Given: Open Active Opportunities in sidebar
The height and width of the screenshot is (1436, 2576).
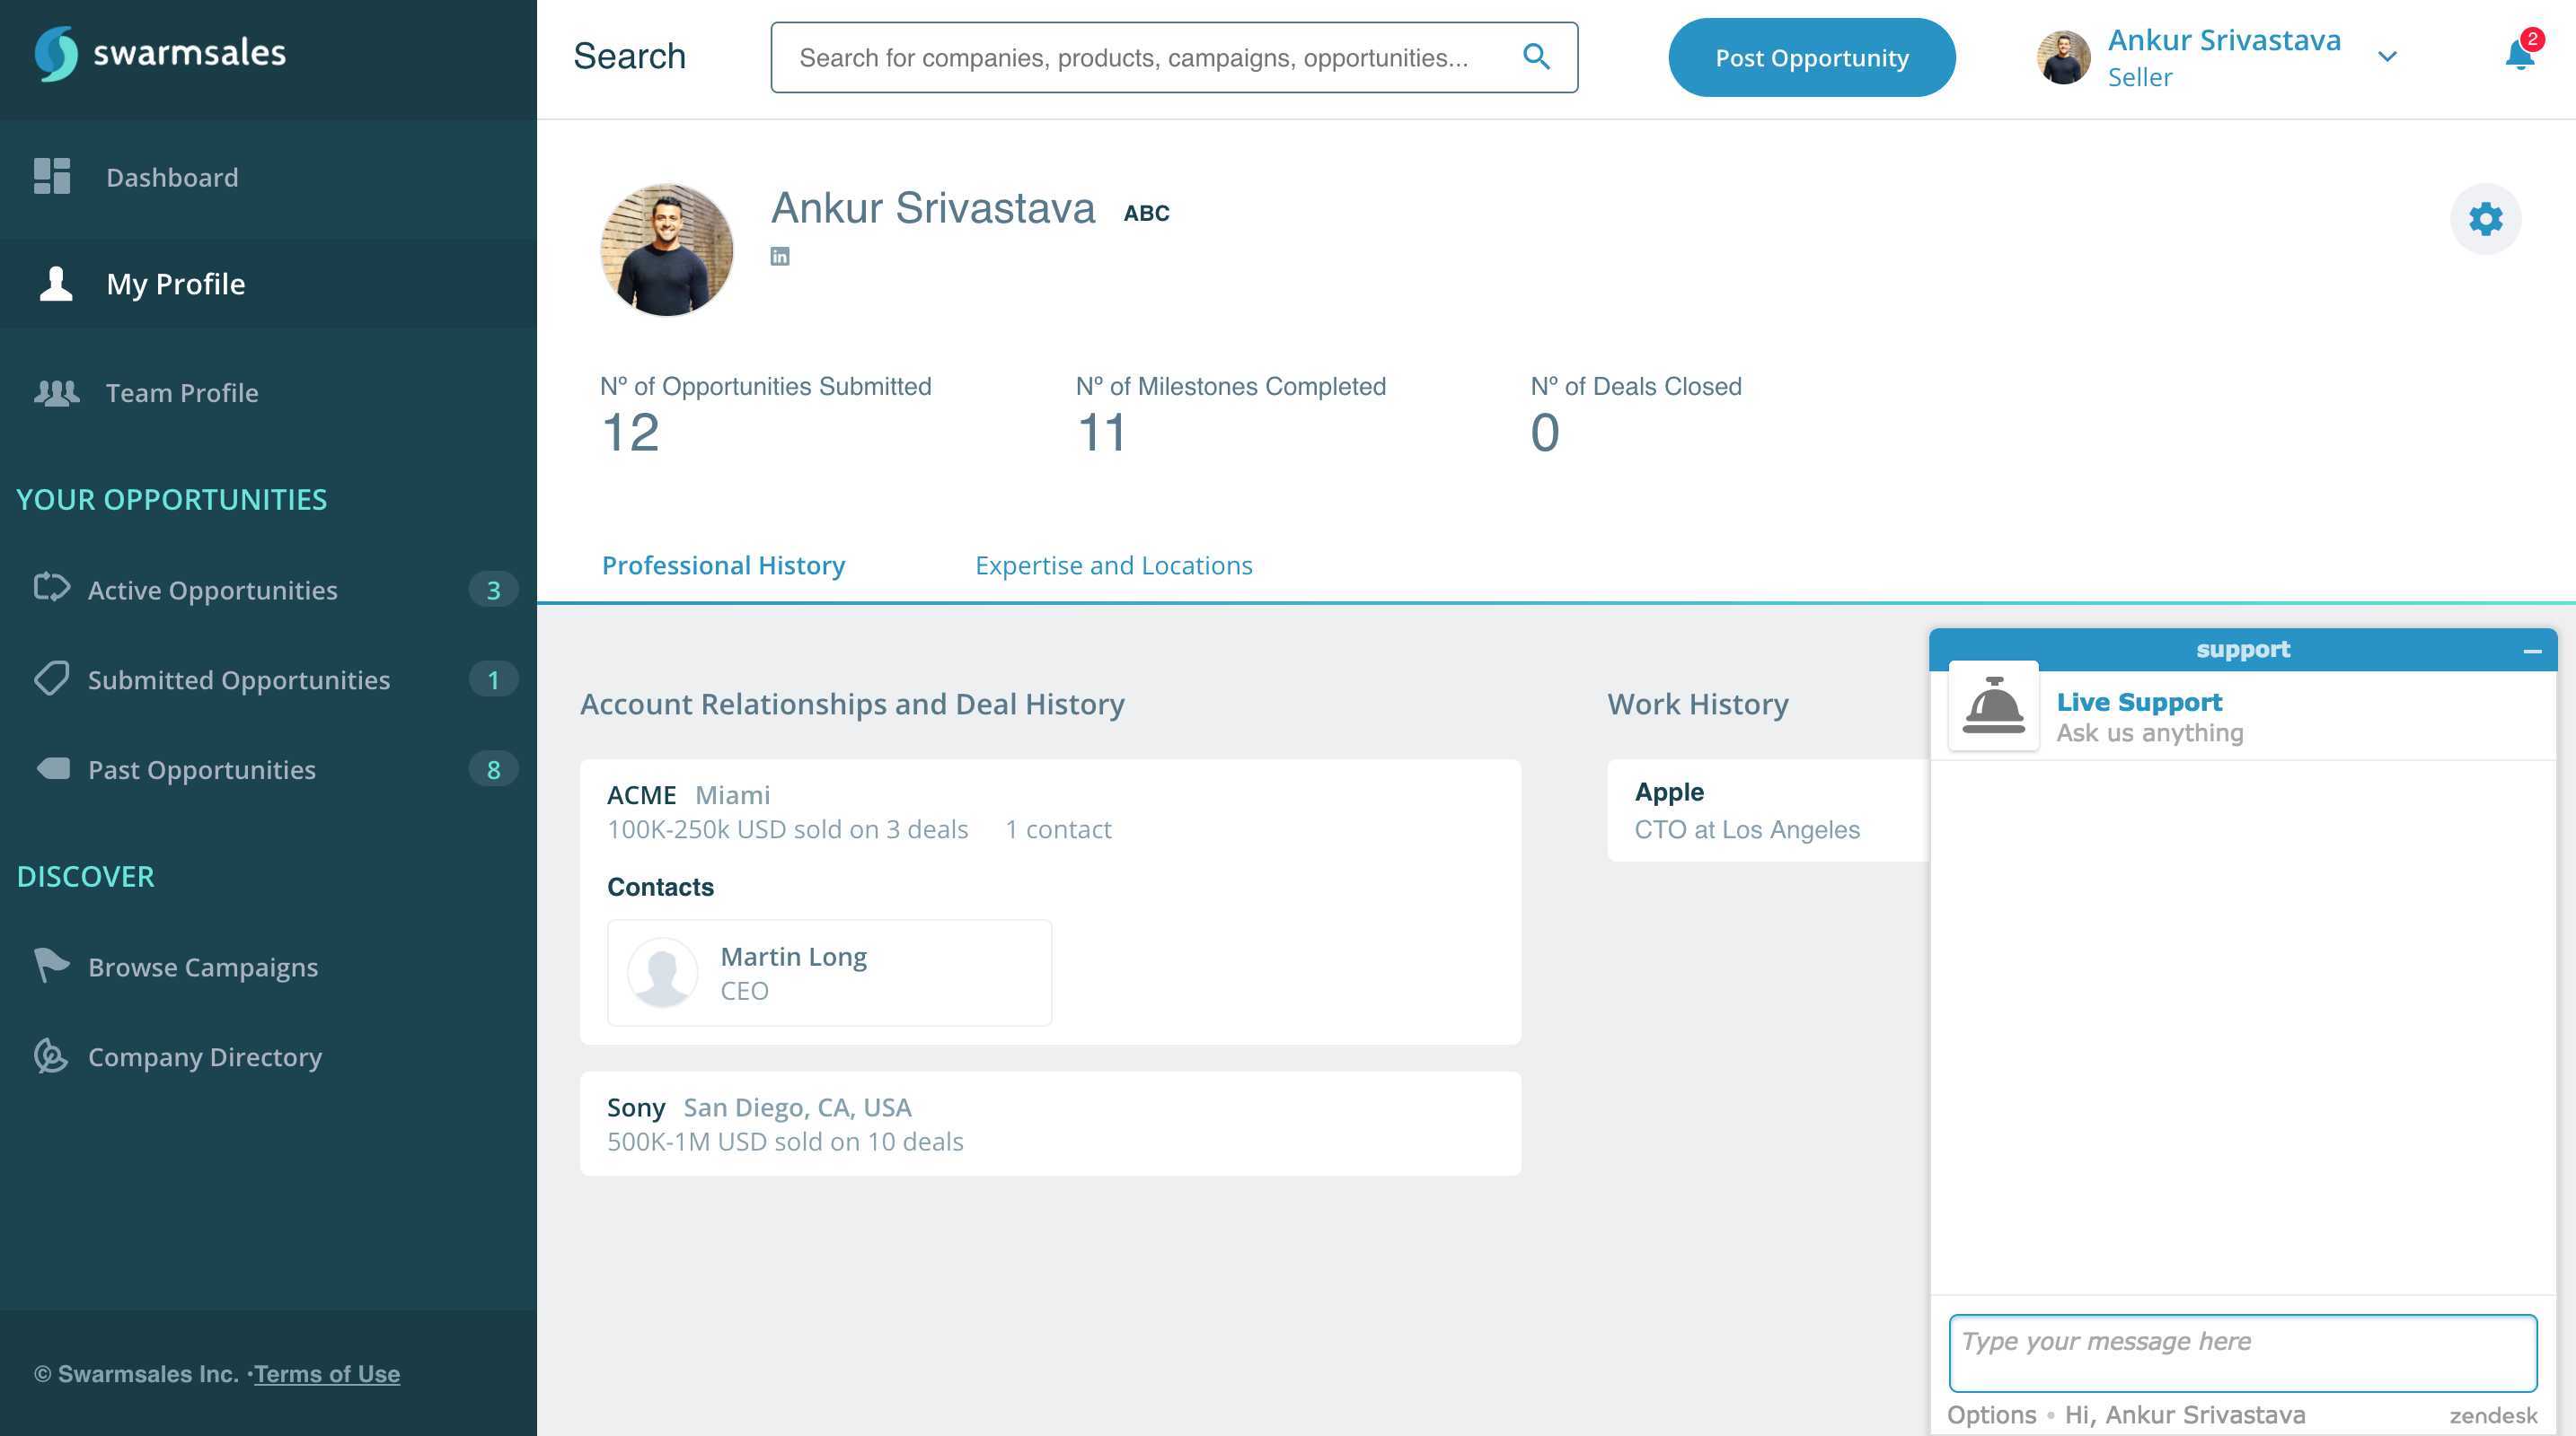Looking at the screenshot, I should pyautogui.click(x=213, y=590).
